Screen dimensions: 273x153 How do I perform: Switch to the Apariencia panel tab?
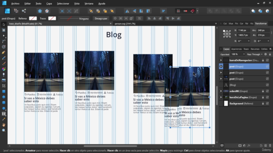tap(236, 49)
